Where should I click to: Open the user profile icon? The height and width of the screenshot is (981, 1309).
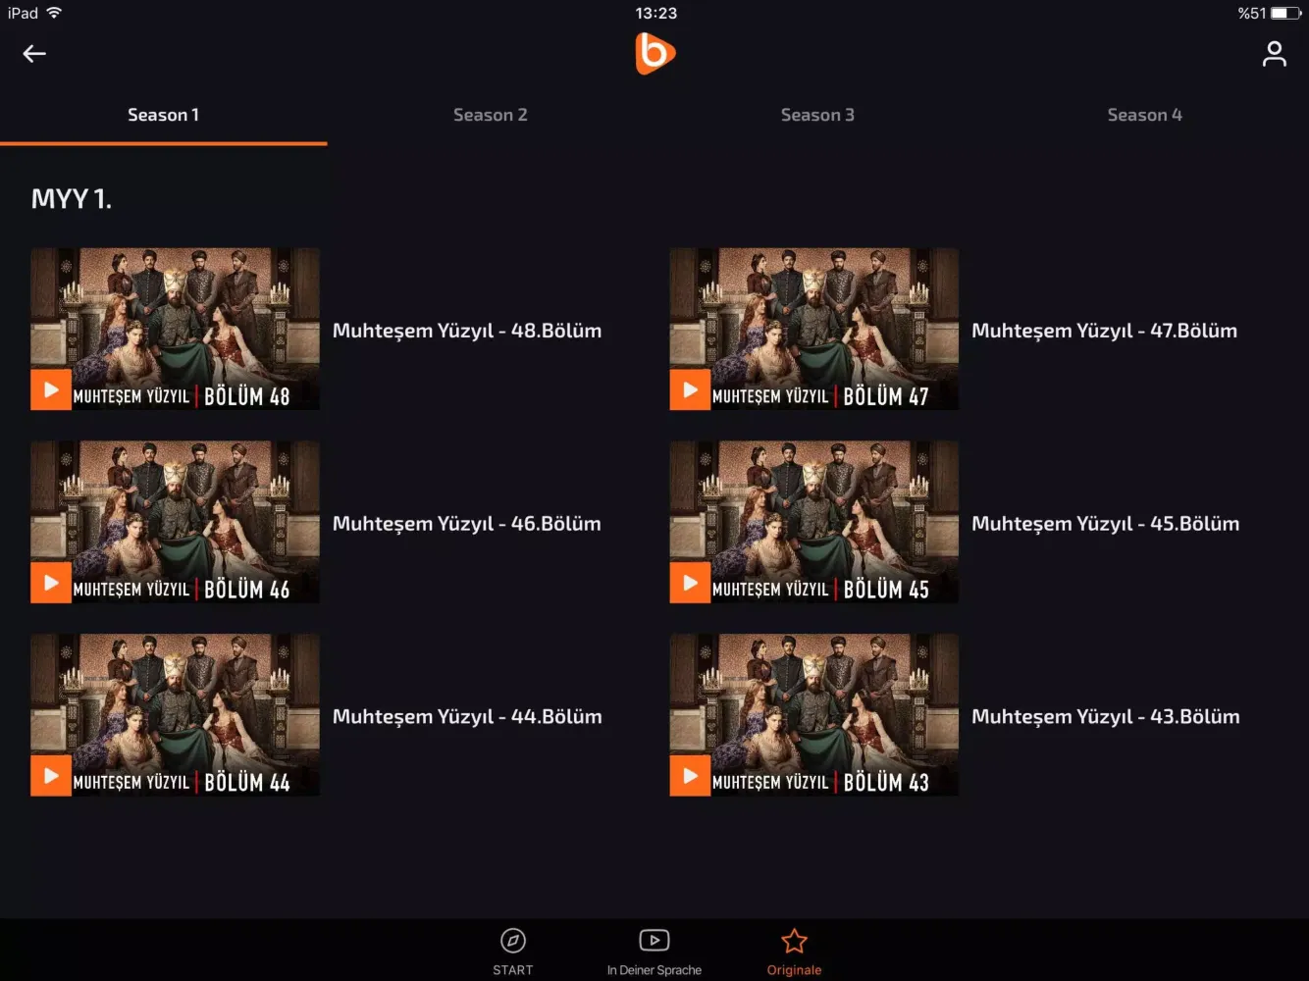1274,54
